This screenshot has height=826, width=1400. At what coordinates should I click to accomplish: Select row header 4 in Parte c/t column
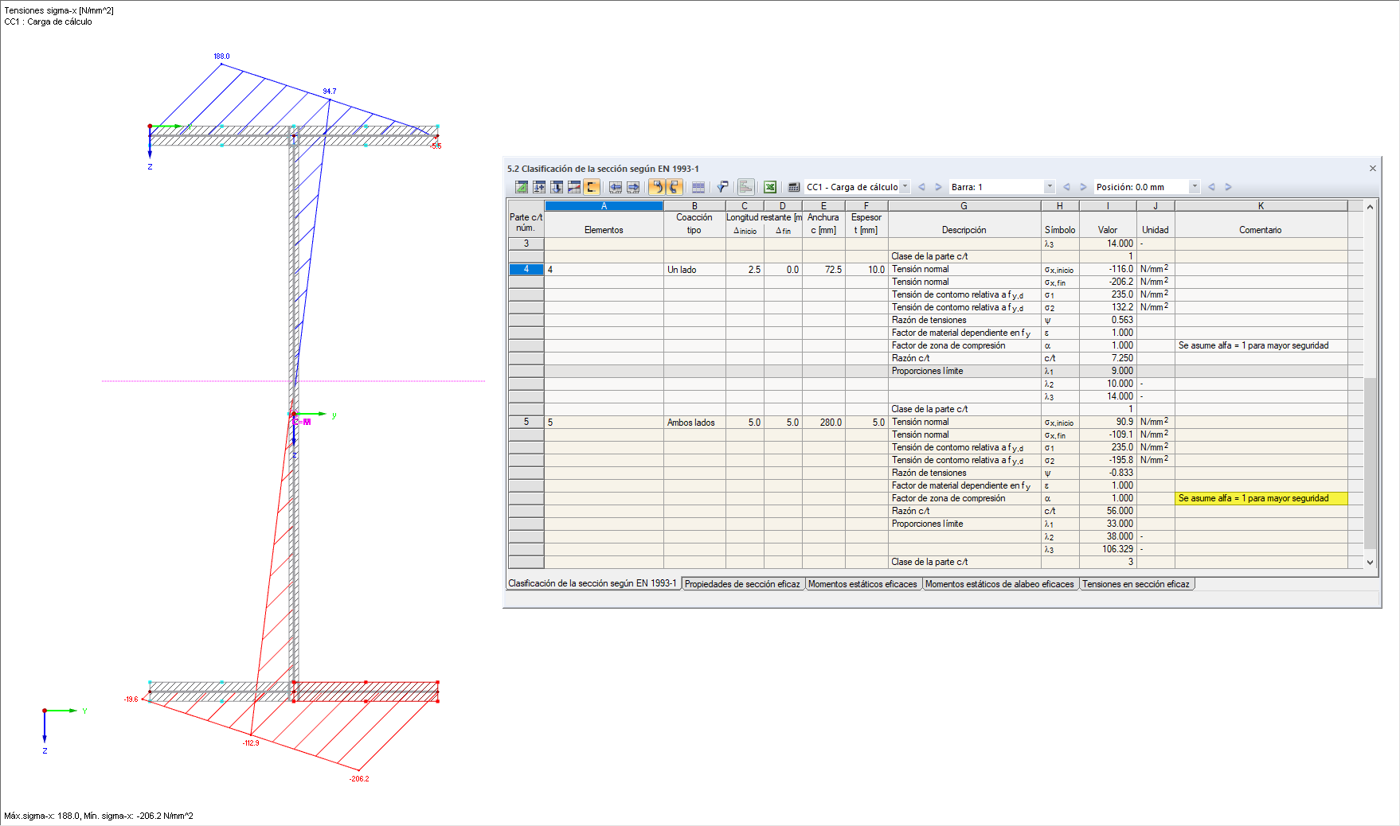(526, 269)
